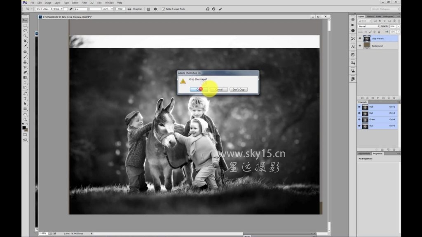This screenshot has width=422, height=237.
Task: Select the Dodge tool
Action: [25, 88]
